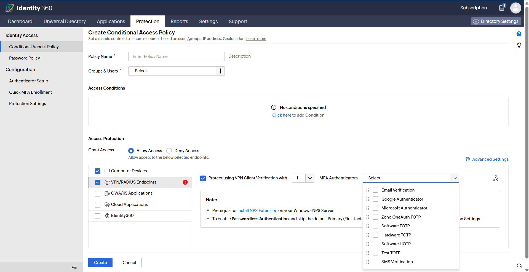529x272 pixels.
Task: Grab the drag handle for Software TOTP
Action: 368,226
